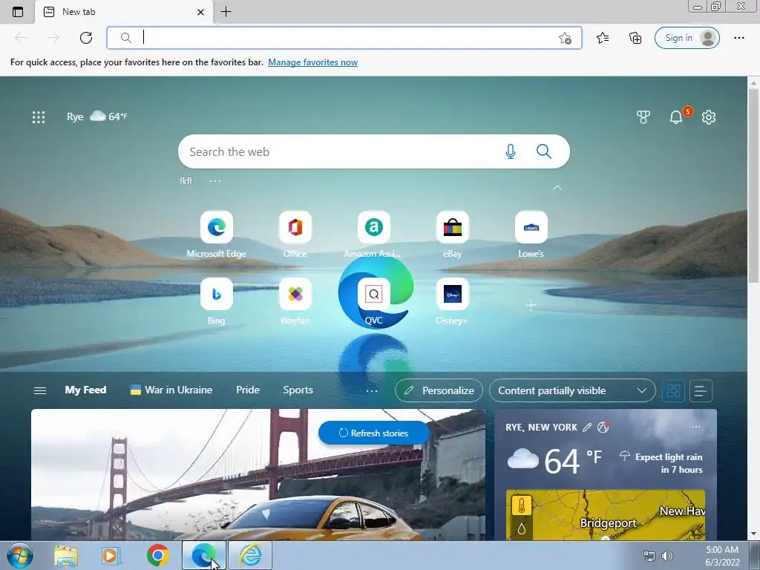Open the Golden Gate Bridge news story
The height and width of the screenshot is (570, 760).
[x=258, y=475]
